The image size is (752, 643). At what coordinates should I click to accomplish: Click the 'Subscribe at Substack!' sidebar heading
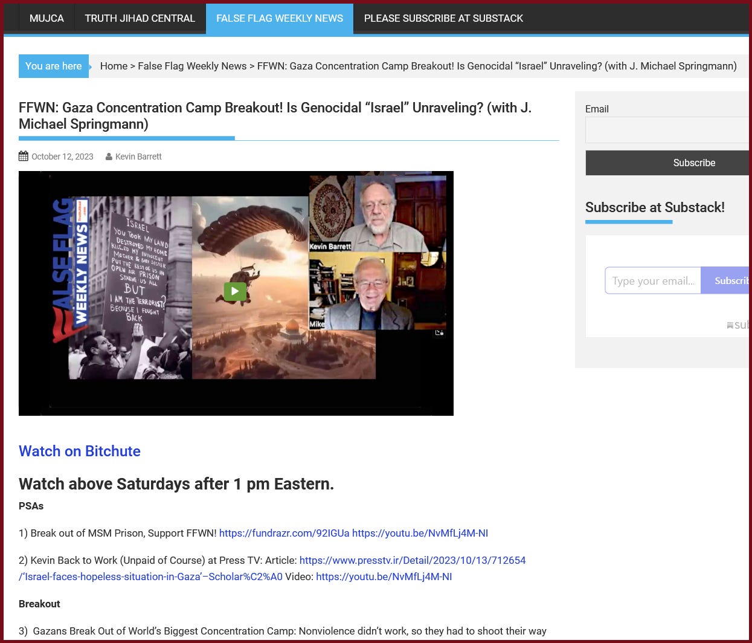coord(655,207)
